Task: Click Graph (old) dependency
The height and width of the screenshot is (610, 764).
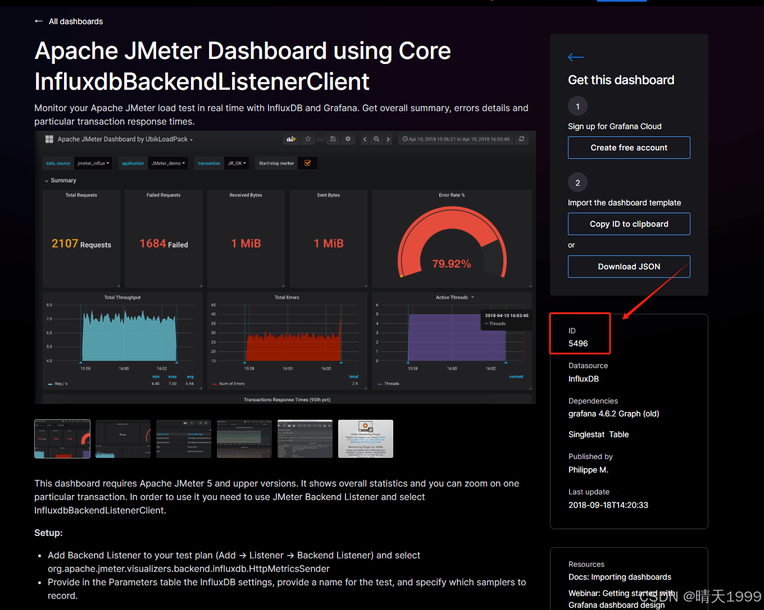Action: tap(639, 414)
